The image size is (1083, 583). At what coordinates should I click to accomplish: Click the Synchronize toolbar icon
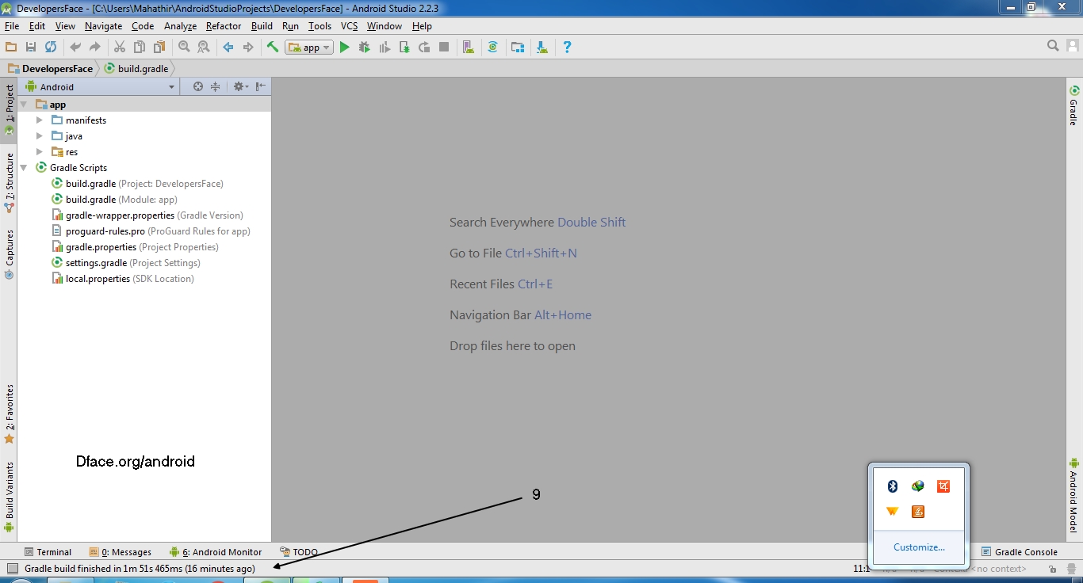point(51,48)
